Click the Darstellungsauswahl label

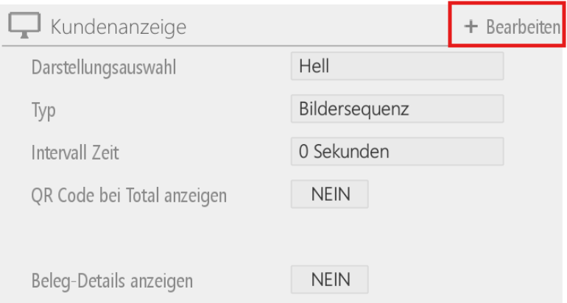(x=104, y=68)
